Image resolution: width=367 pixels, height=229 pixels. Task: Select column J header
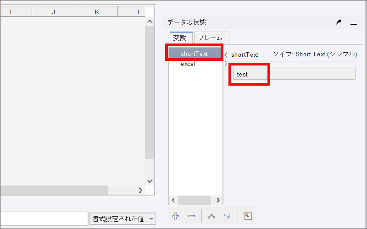54,12
